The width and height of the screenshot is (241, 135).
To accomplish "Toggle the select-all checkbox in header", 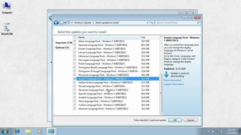I will point(75,37).
